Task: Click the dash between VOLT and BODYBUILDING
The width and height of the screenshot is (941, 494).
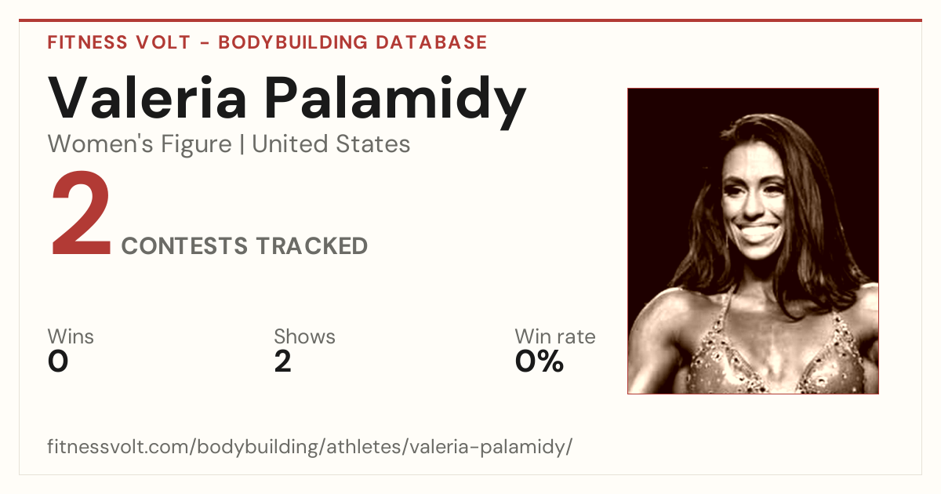Action: tap(204, 42)
